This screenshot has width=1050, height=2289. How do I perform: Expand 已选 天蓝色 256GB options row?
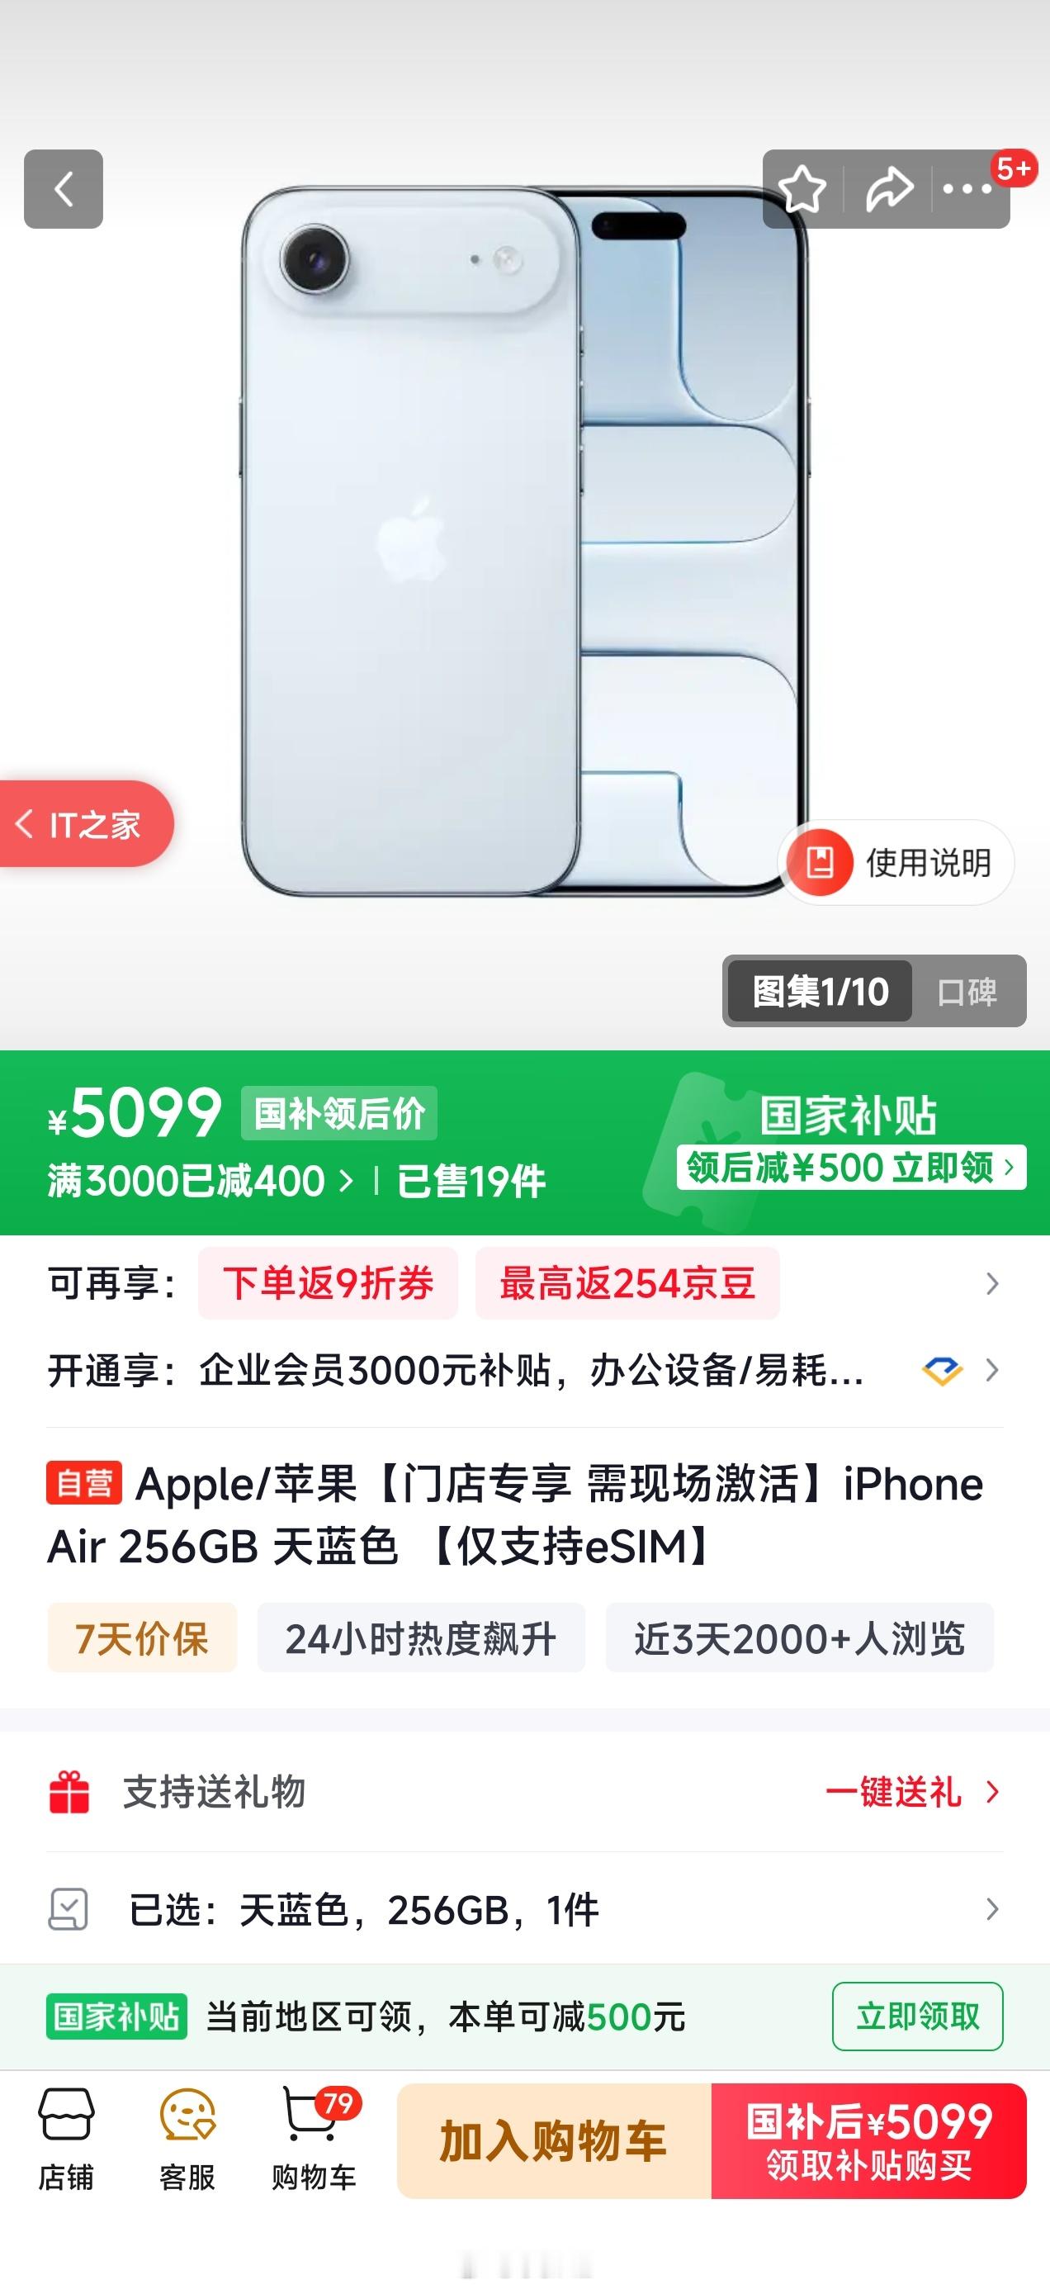click(525, 1908)
